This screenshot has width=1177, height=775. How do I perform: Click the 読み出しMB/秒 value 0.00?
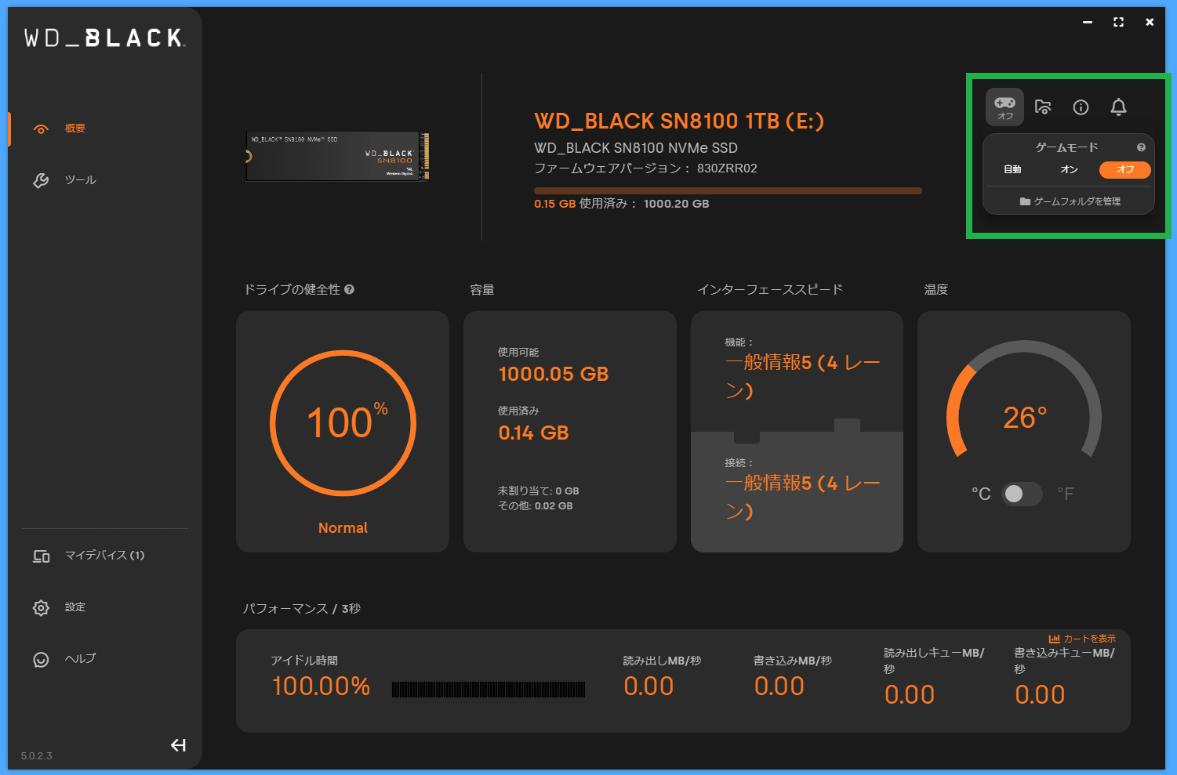[x=648, y=686]
